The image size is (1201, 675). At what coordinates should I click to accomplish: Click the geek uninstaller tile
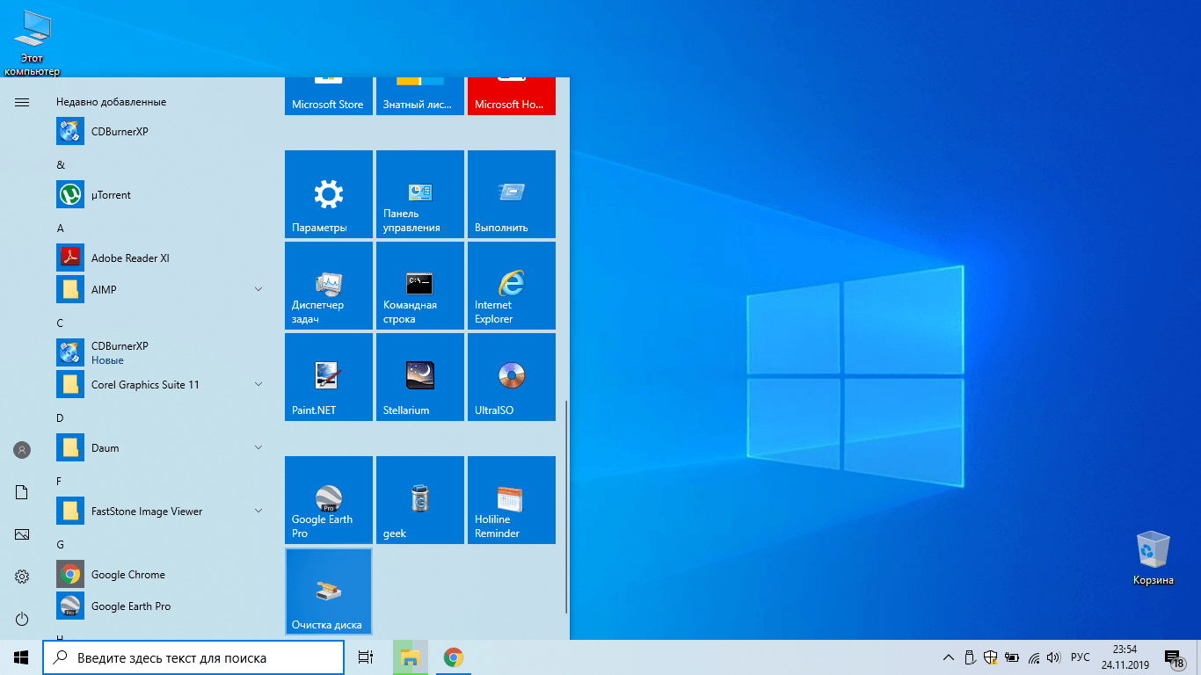(x=419, y=500)
